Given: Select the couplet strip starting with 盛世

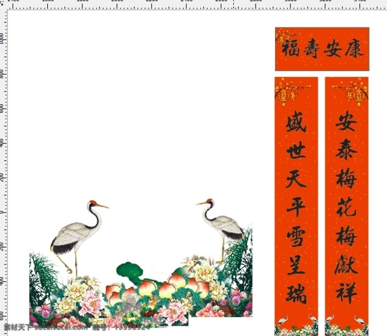Looking at the screenshot, I should point(296,207).
